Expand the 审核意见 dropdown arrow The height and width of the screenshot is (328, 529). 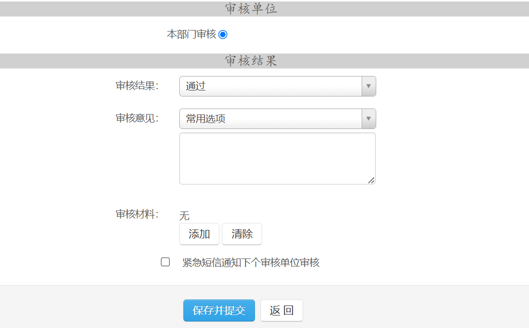coord(368,118)
